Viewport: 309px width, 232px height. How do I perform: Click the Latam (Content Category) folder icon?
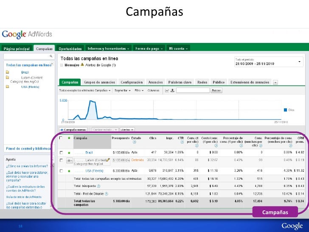pos(8,77)
